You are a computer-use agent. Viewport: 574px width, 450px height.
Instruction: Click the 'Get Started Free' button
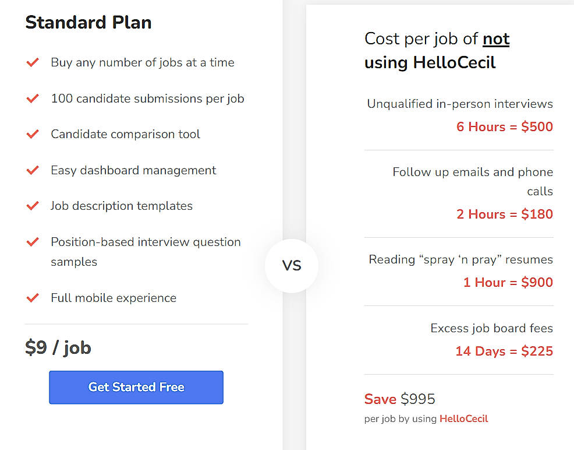[x=136, y=387]
